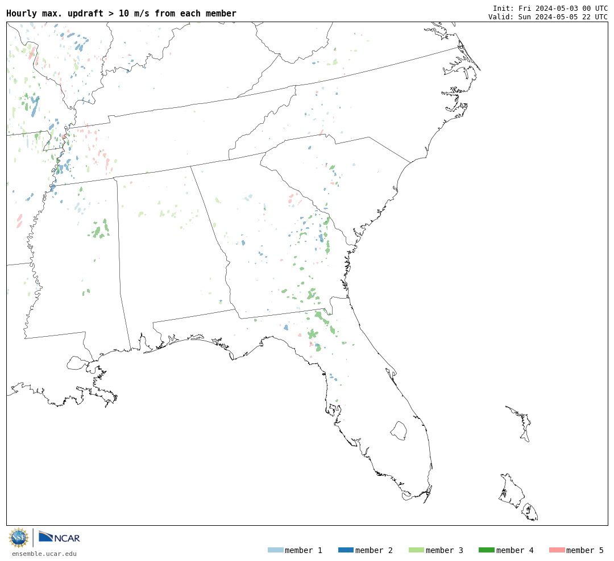Open the ensemble.ucar.edu link text
This screenshot has height=561, width=614.
click(44, 554)
